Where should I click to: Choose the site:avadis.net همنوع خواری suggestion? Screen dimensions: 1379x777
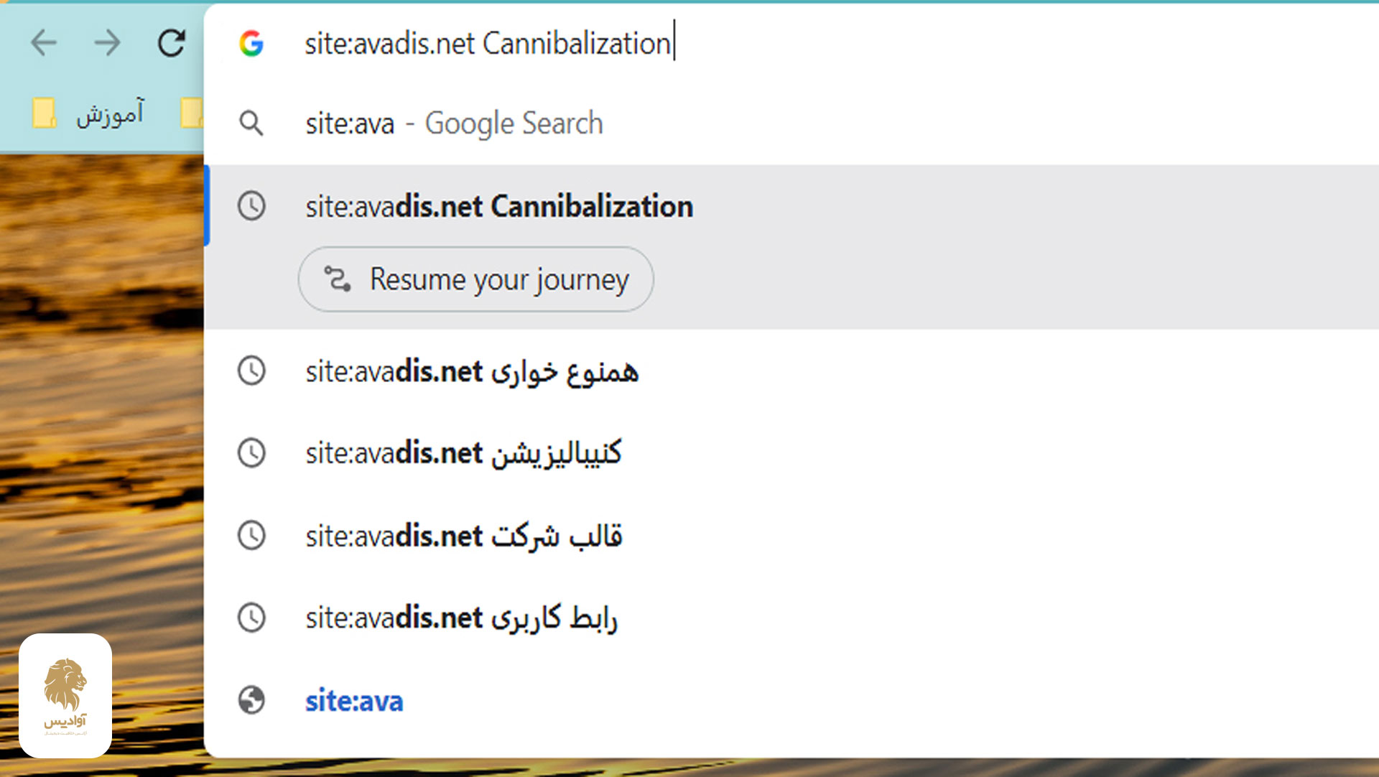coord(472,372)
